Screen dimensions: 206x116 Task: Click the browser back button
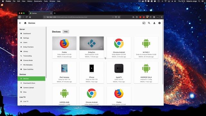20,17
